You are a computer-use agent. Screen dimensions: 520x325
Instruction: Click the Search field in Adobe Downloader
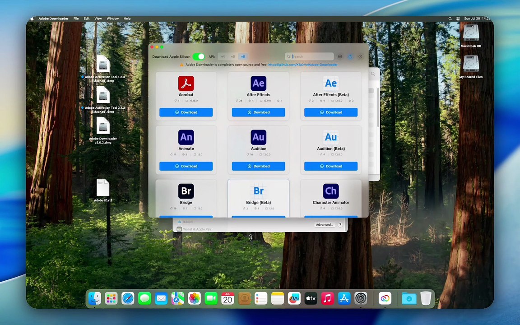pyautogui.click(x=309, y=56)
